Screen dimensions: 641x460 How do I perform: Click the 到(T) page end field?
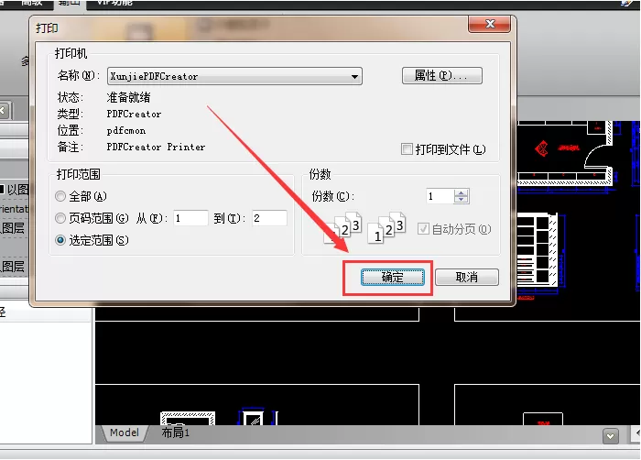269,218
